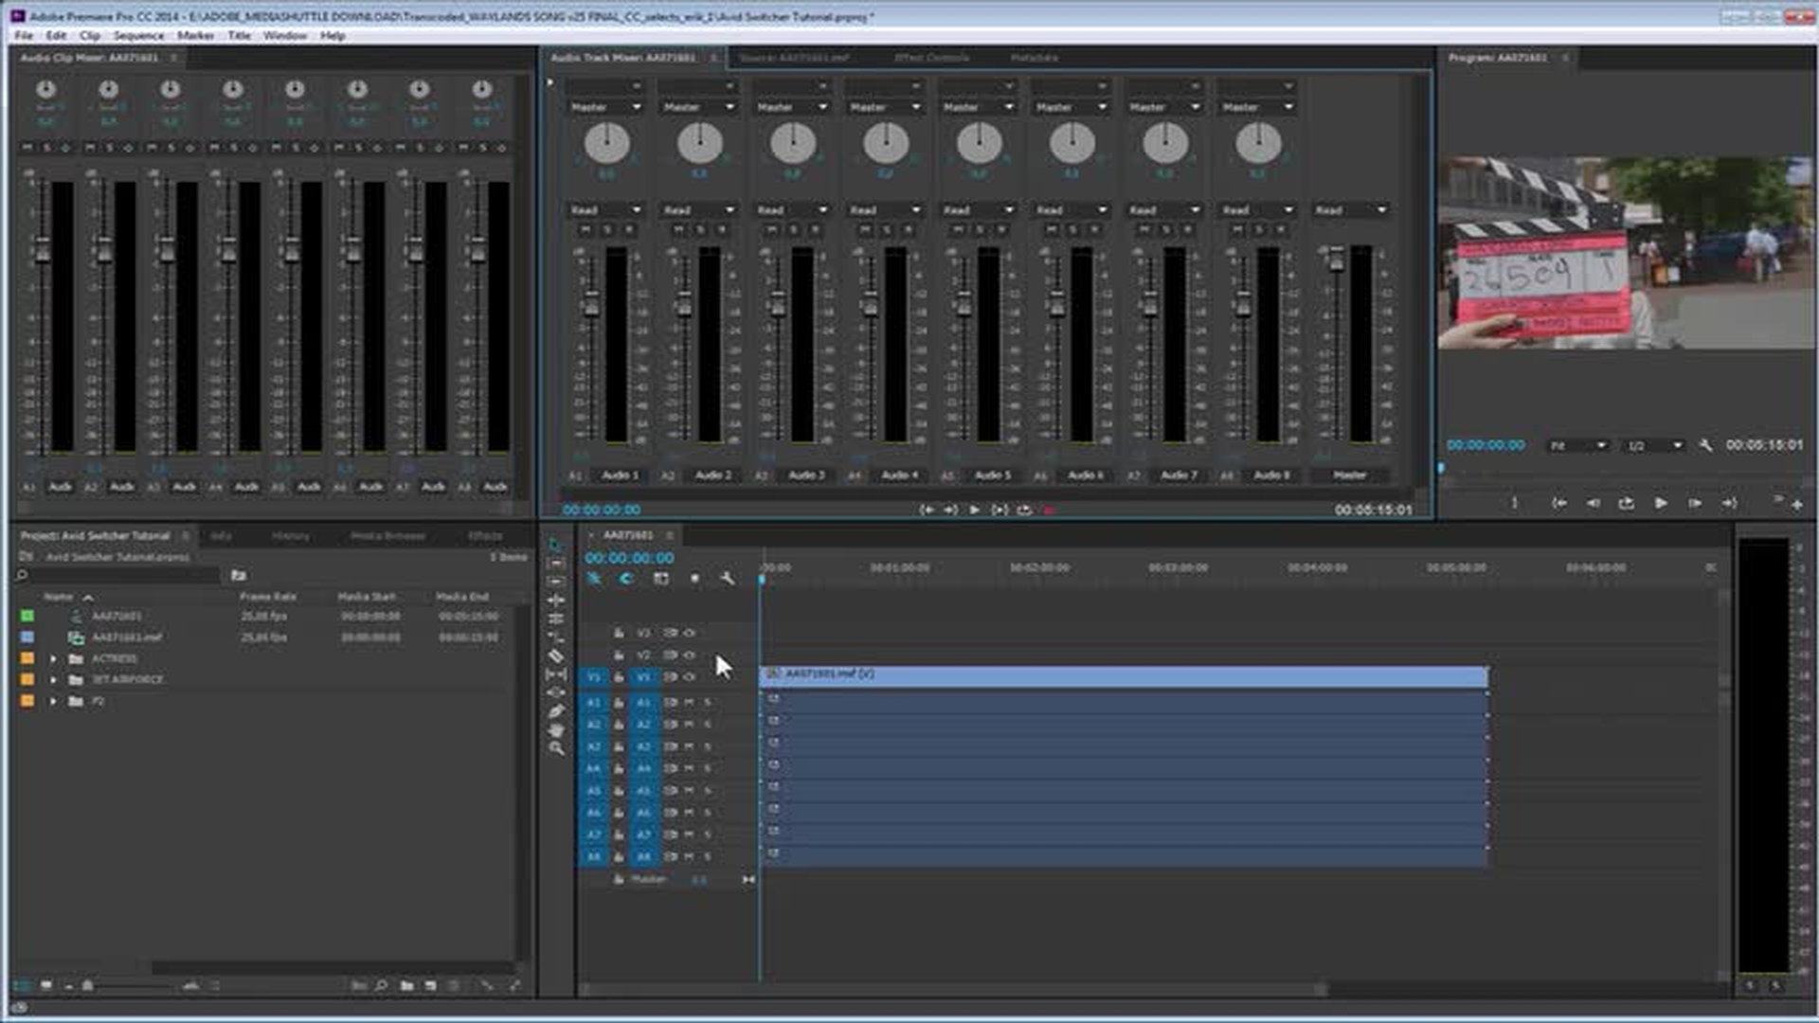The height and width of the screenshot is (1023, 1819).
Task: Mute track A1 in the timeline
Action: click(x=689, y=702)
